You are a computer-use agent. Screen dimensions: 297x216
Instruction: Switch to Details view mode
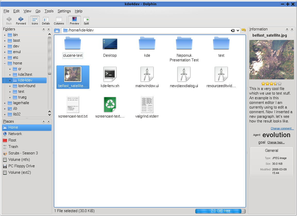point(46,19)
